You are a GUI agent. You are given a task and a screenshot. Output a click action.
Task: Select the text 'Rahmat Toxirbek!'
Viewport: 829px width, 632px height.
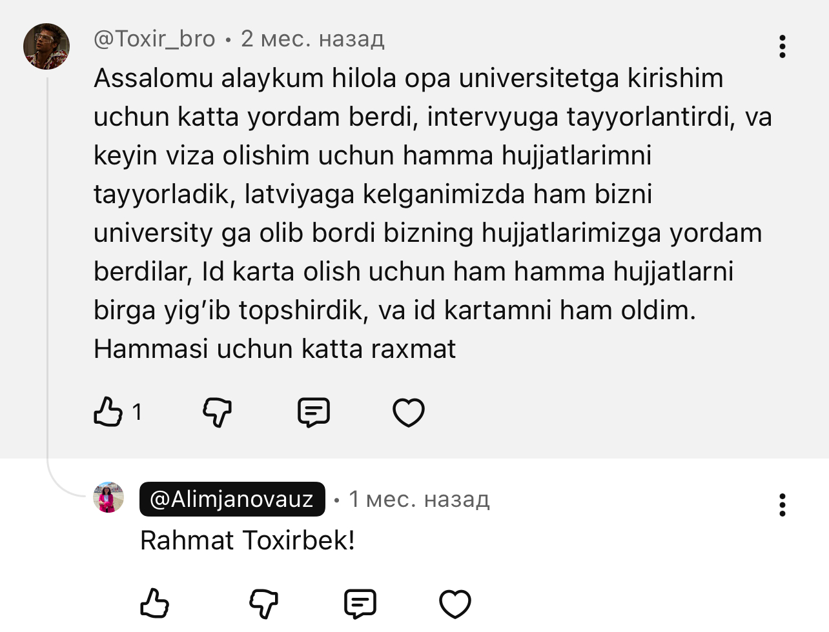tap(247, 540)
